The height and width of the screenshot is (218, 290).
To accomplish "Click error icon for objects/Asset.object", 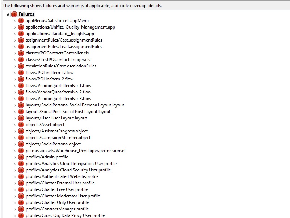I will (21, 125).
